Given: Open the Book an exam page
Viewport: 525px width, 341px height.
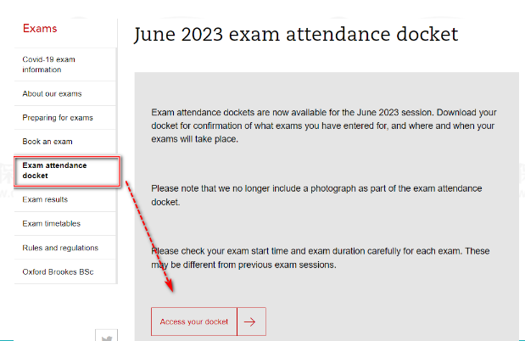Looking at the screenshot, I should [47, 141].
